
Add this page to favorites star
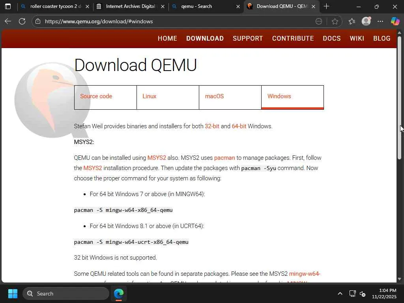pyautogui.click(x=335, y=21)
